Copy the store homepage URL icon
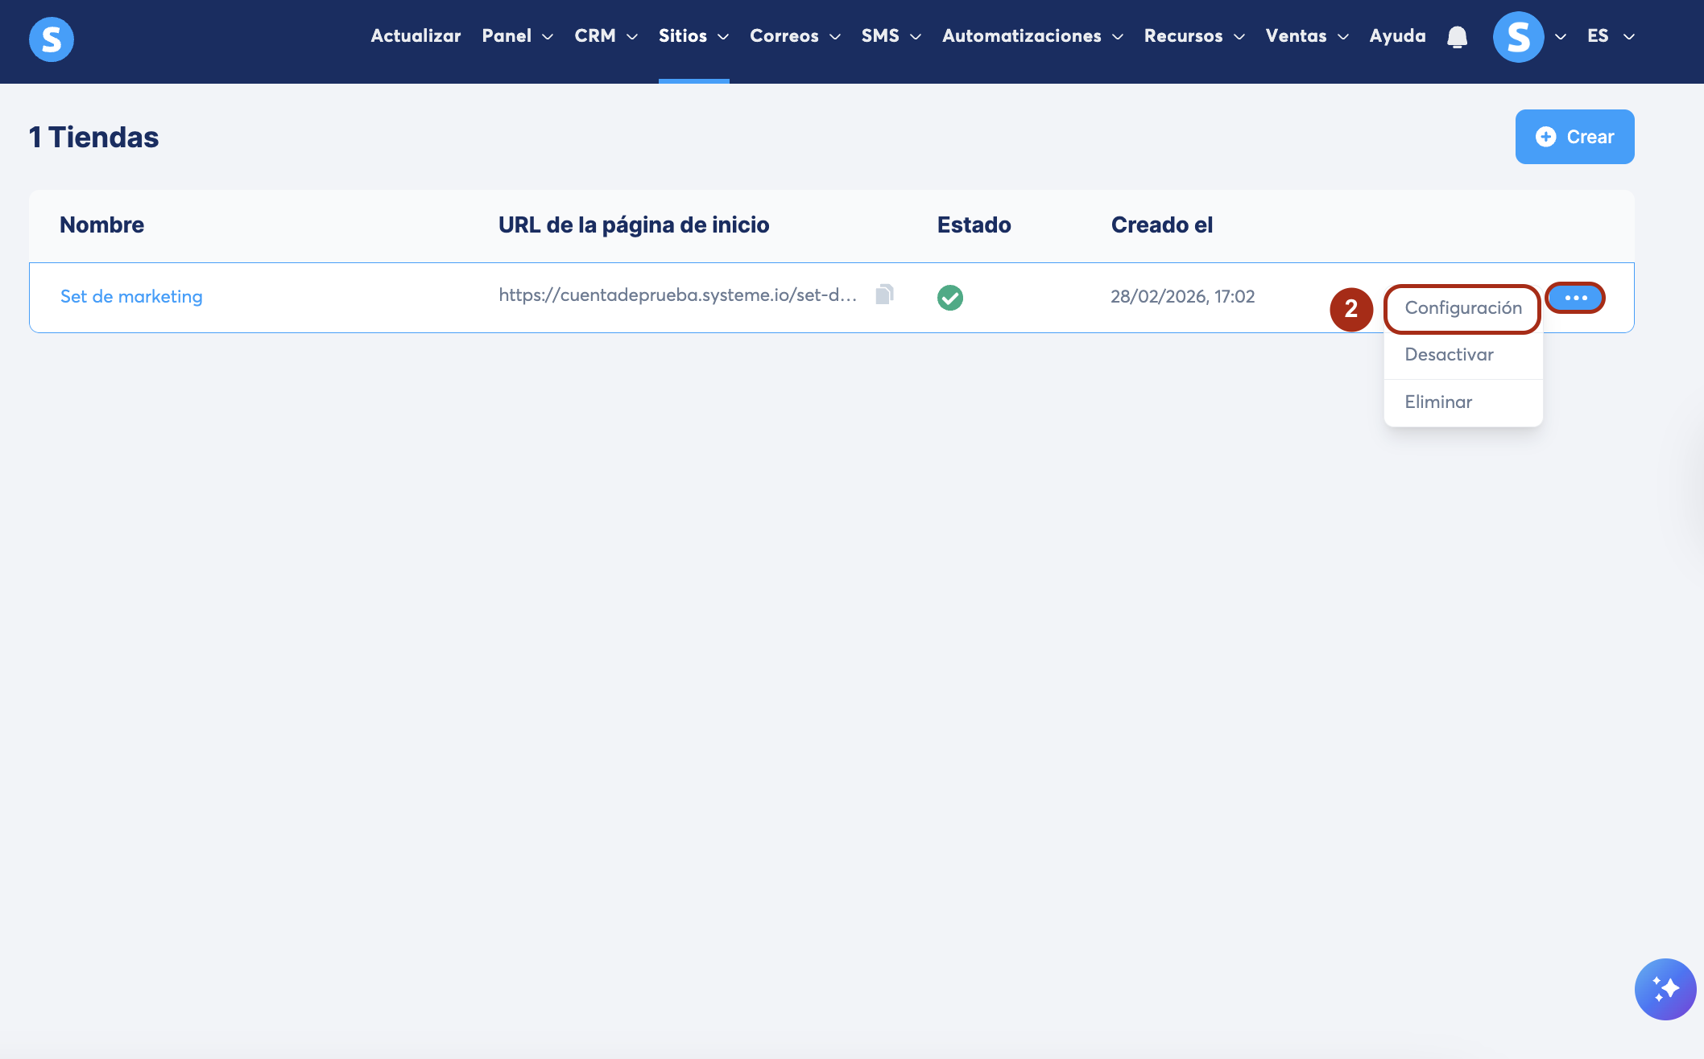This screenshot has height=1059, width=1704. [x=884, y=295]
